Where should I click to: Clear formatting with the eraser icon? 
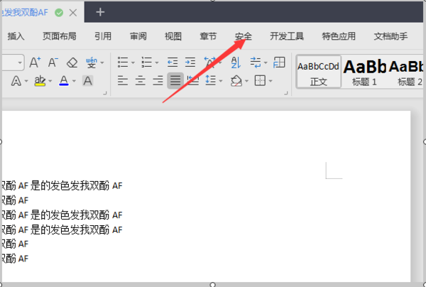coord(72,63)
